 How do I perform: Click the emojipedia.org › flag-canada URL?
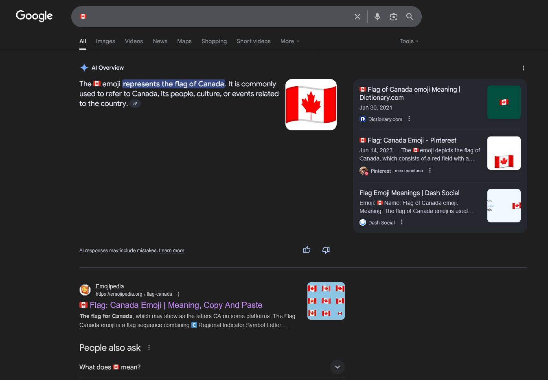(134, 294)
